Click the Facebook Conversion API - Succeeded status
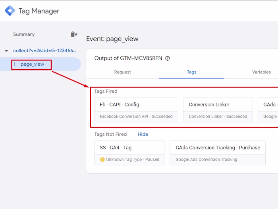This screenshot has width=278, height=209. coord(136,116)
